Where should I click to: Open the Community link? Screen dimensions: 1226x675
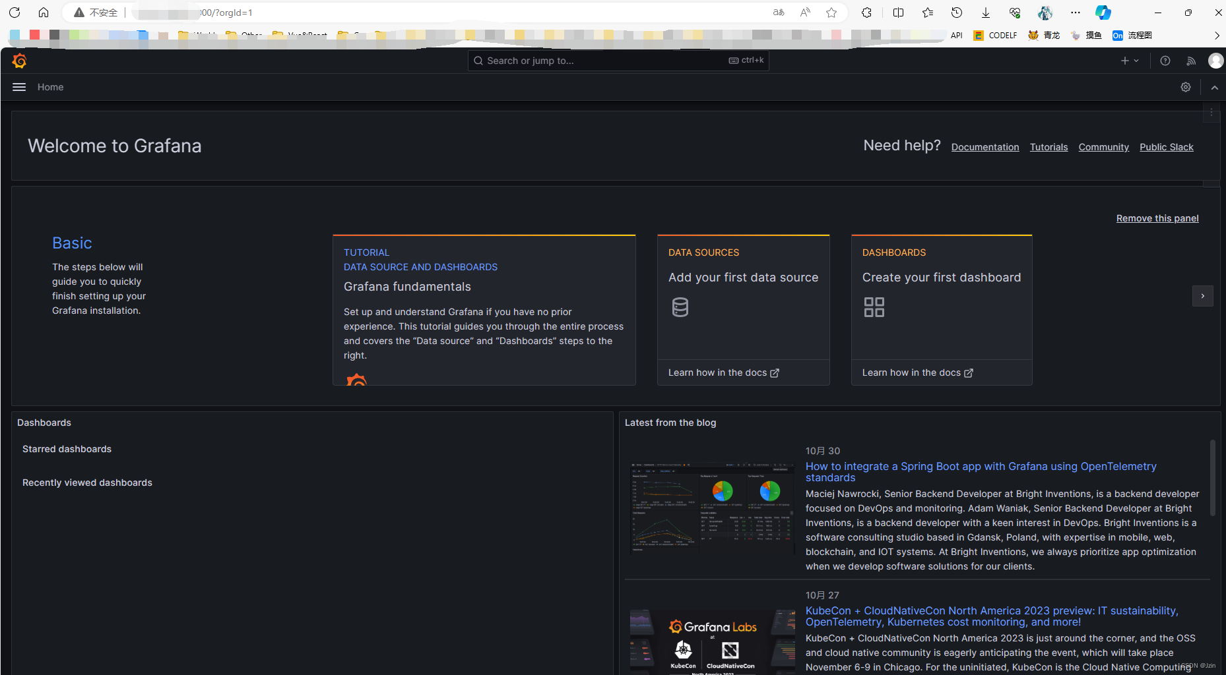pyautogui.click(x=1103, y=147)
